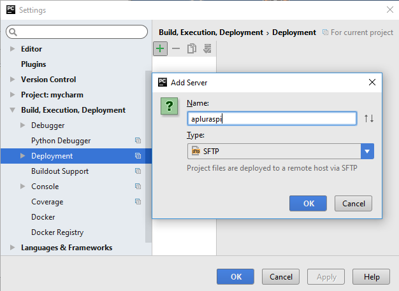Click the Use as Default checkmark icon
The image size is (399, 291).
(x=207, y=48)
